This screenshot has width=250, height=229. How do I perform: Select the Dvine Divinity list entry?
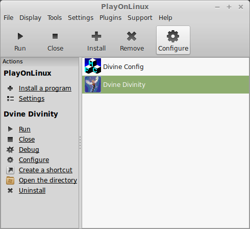pos(165,84)
